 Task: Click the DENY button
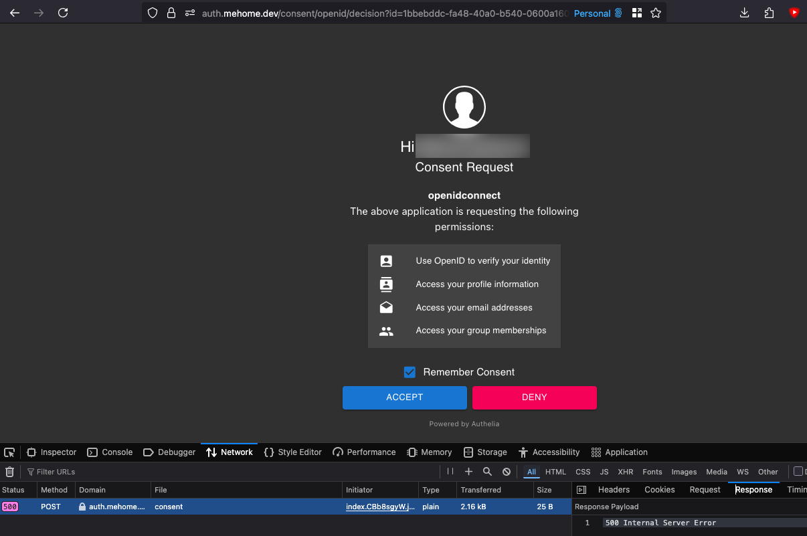pyautogui.click(x=535, y=397)
